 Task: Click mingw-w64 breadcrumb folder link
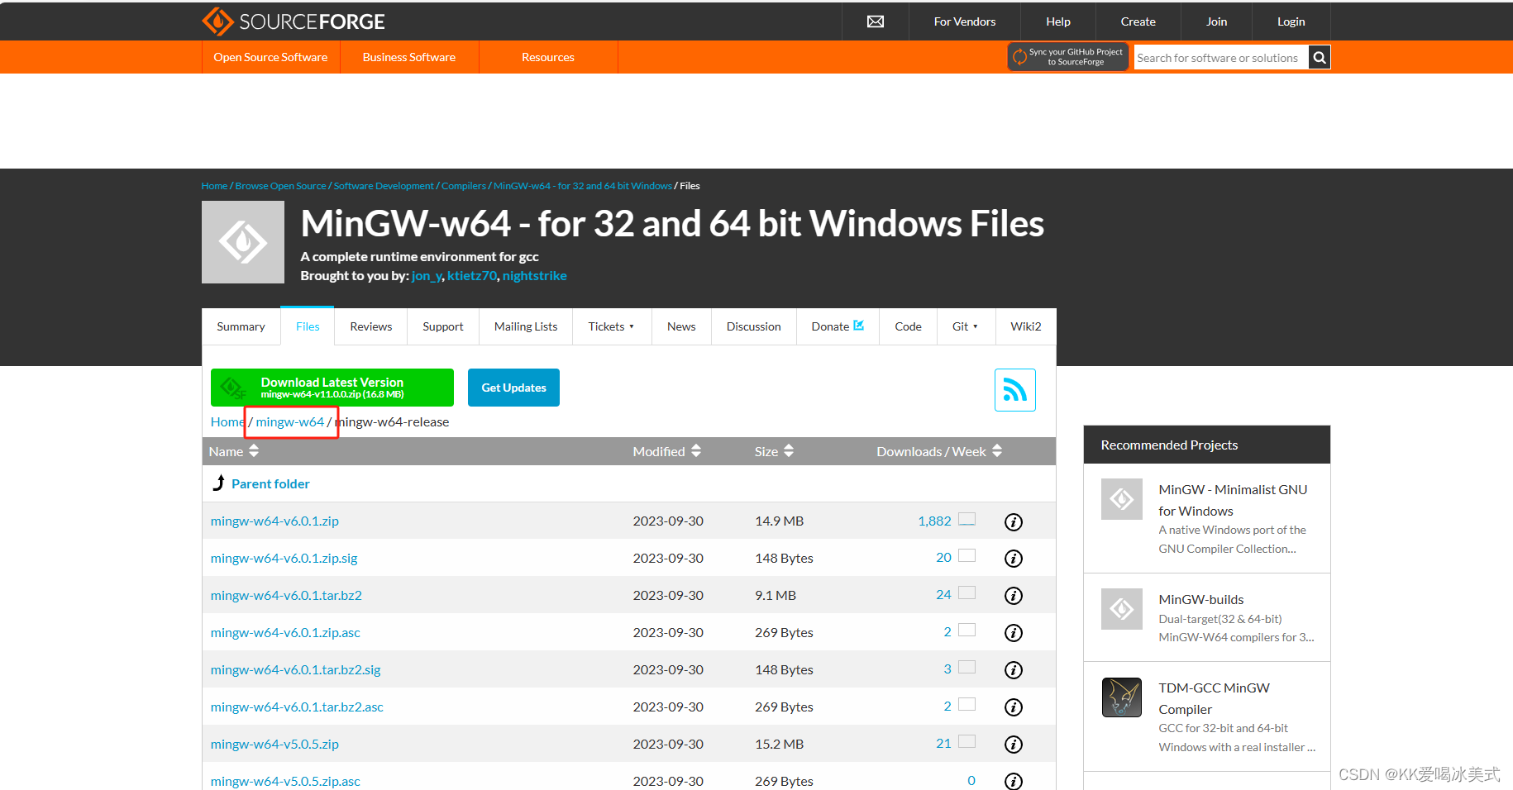[290, 422]
